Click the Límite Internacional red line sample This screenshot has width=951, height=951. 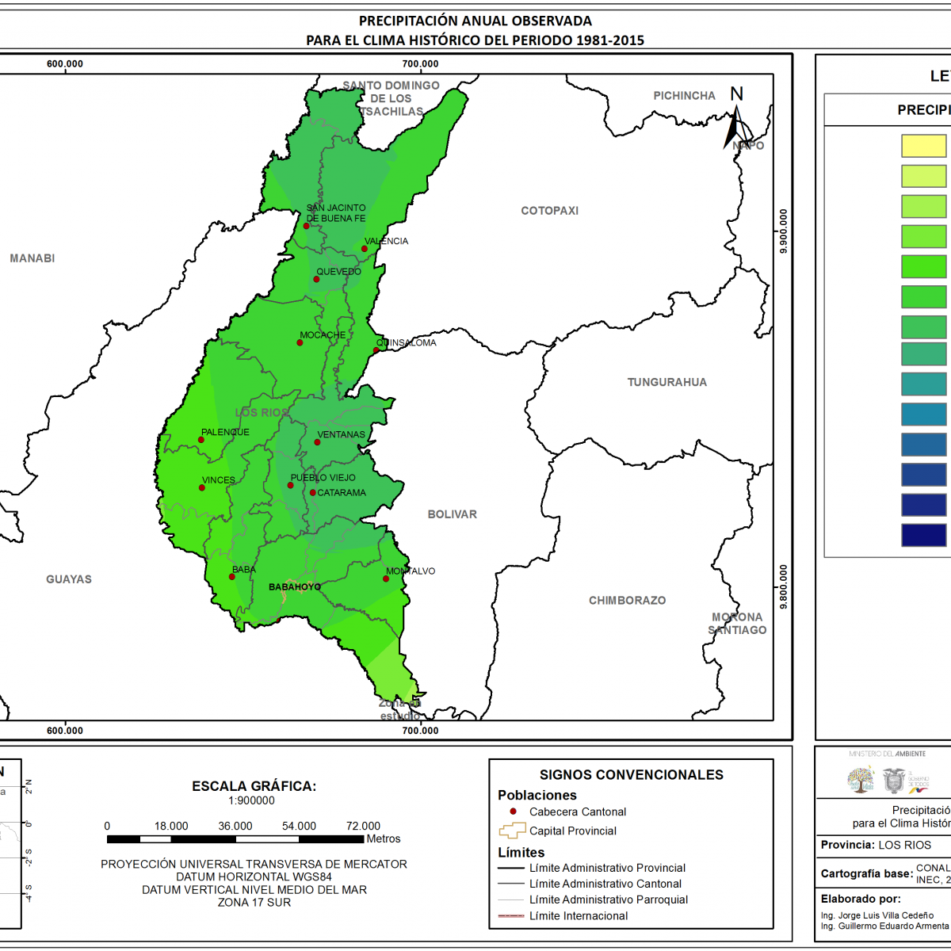pos(511,916)
